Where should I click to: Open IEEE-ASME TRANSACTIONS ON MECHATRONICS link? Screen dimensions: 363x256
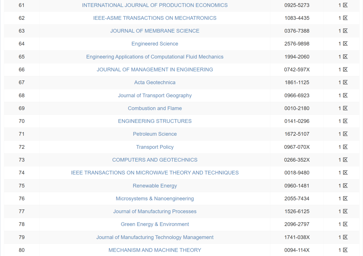155,18
